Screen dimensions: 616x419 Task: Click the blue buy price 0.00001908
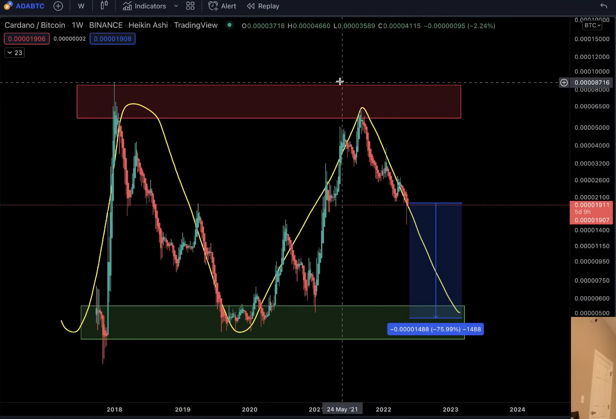tap(112, 39)
